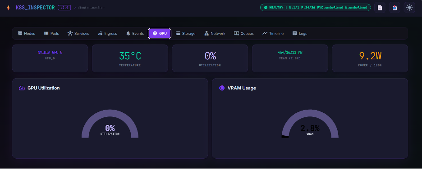The height and width of the screenshot is (169, 422).
Task: Click the cluster.monitor breadcrumb text
Action: (91, 8)
